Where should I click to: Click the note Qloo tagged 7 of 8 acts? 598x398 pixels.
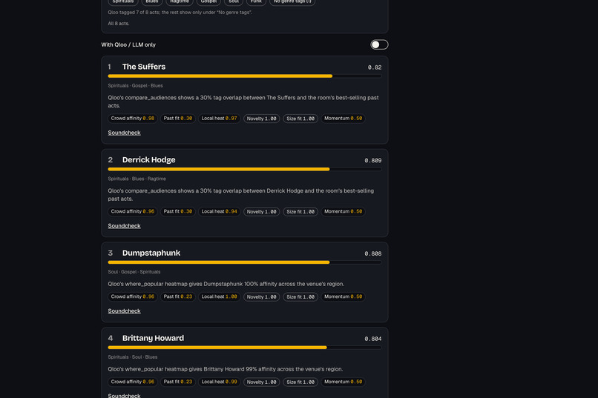[180, 13]
